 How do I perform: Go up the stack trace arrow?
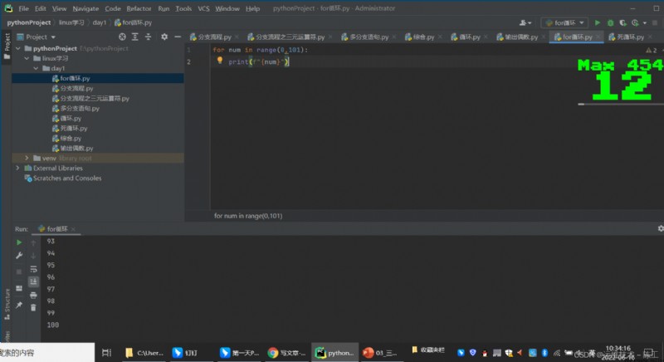click(33, 242)
